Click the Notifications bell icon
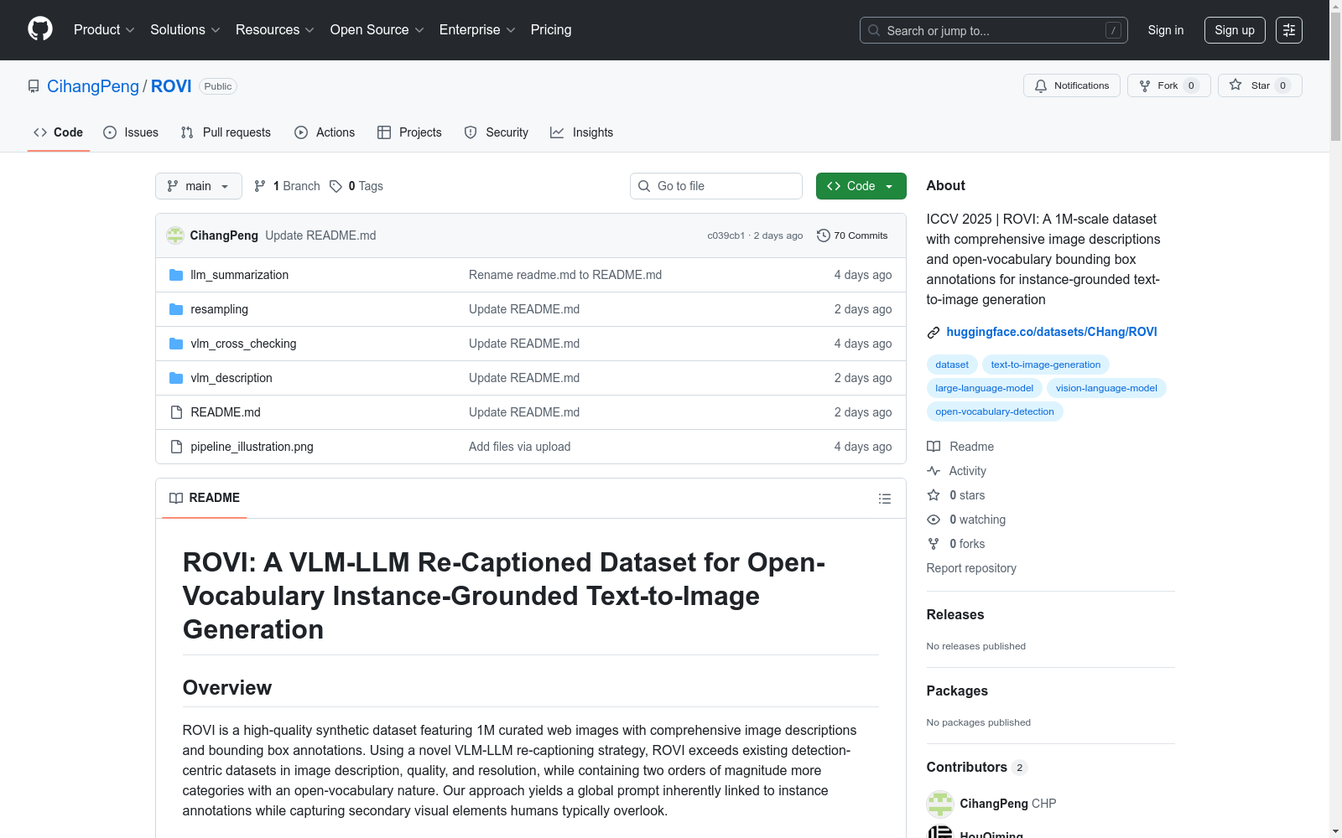Viewport: 1342px width, 838px height. click(x=1041, y=85)
